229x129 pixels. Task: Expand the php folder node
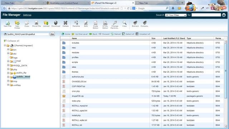[8, 69]
